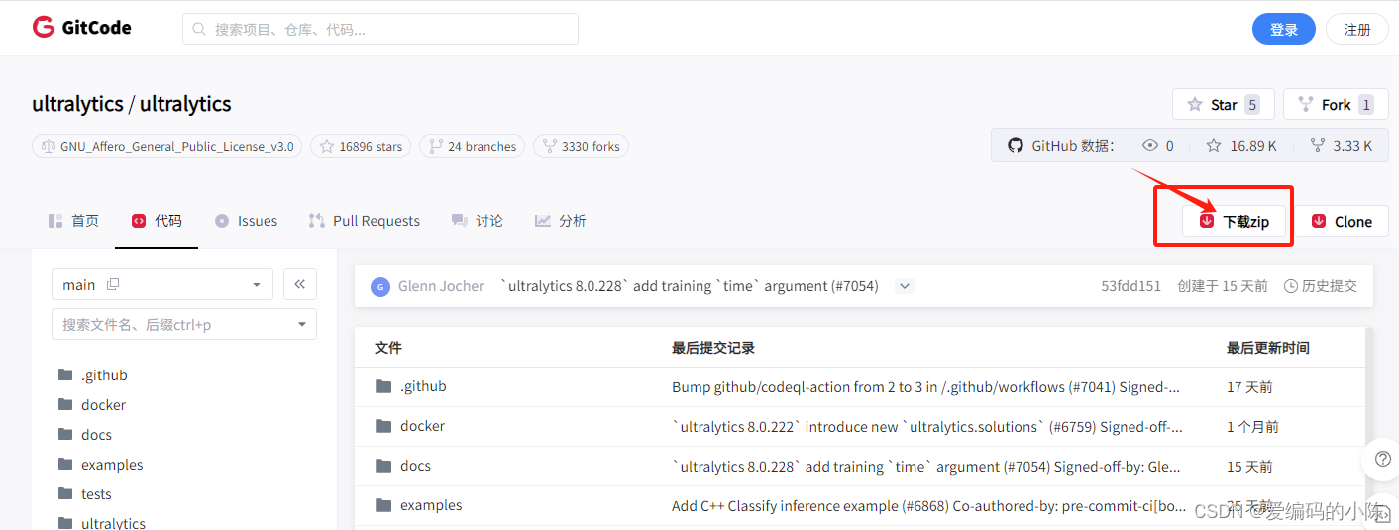Open the 24 branches badge
1399x530 pixels.
click(x=472, y=146)
